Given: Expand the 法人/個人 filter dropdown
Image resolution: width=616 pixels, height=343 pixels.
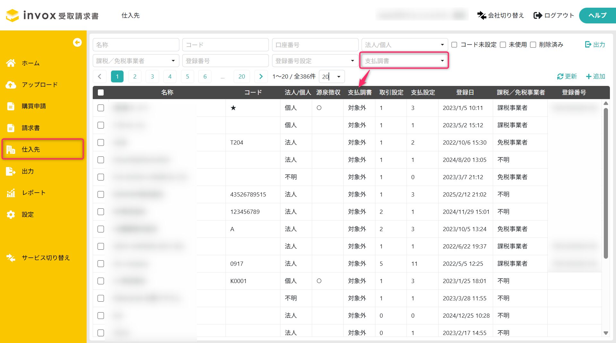Looking at the screenshot, I should tap(404, 45).
